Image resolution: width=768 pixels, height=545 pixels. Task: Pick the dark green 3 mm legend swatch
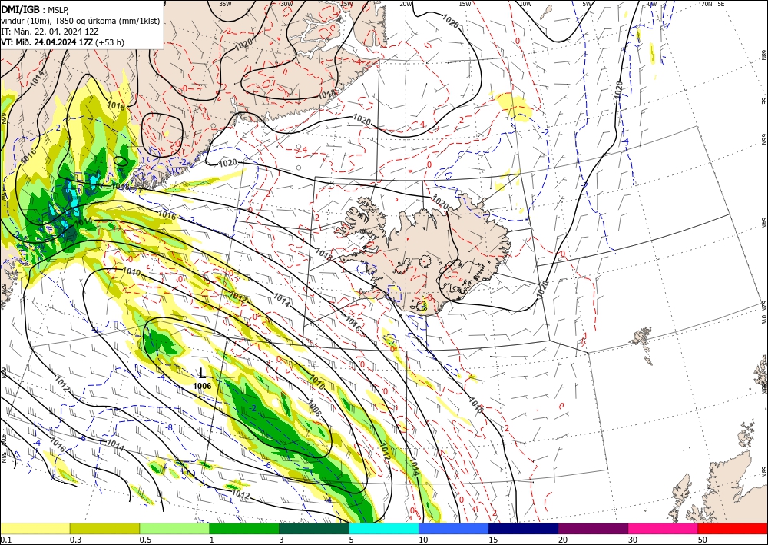[314, 528]
